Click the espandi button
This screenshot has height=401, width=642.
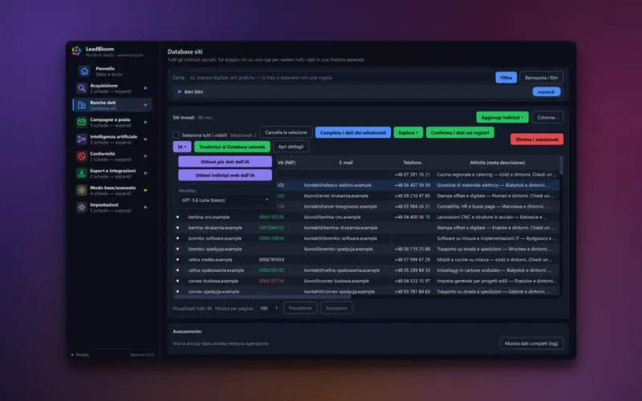click(547, 91)
